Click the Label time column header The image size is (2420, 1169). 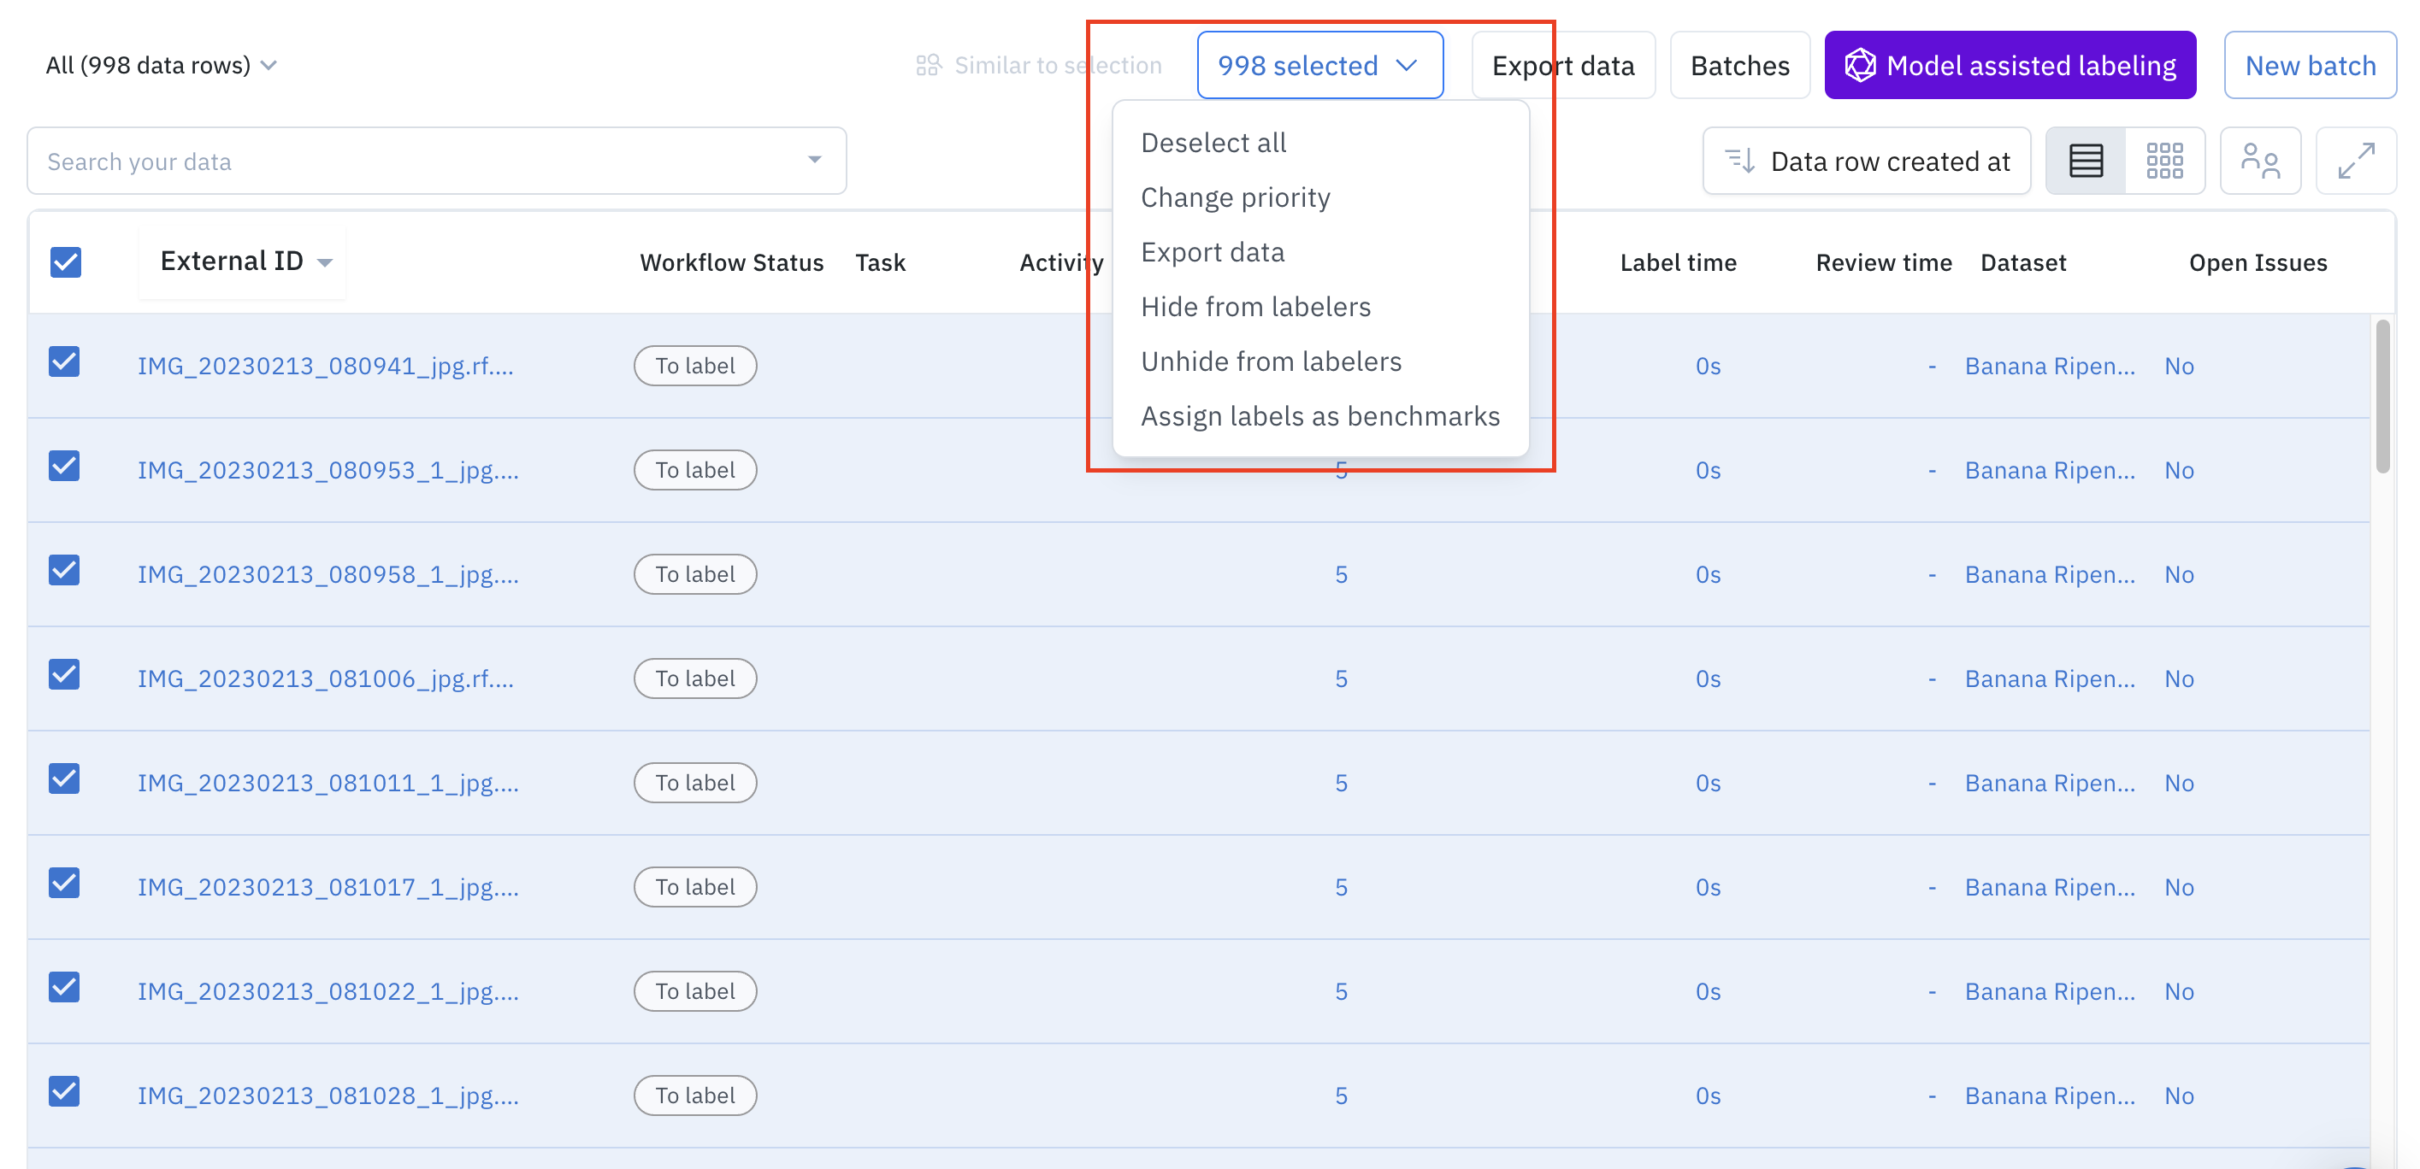point(1677,262)
